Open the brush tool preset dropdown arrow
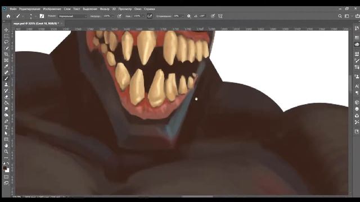 [23, 16]
